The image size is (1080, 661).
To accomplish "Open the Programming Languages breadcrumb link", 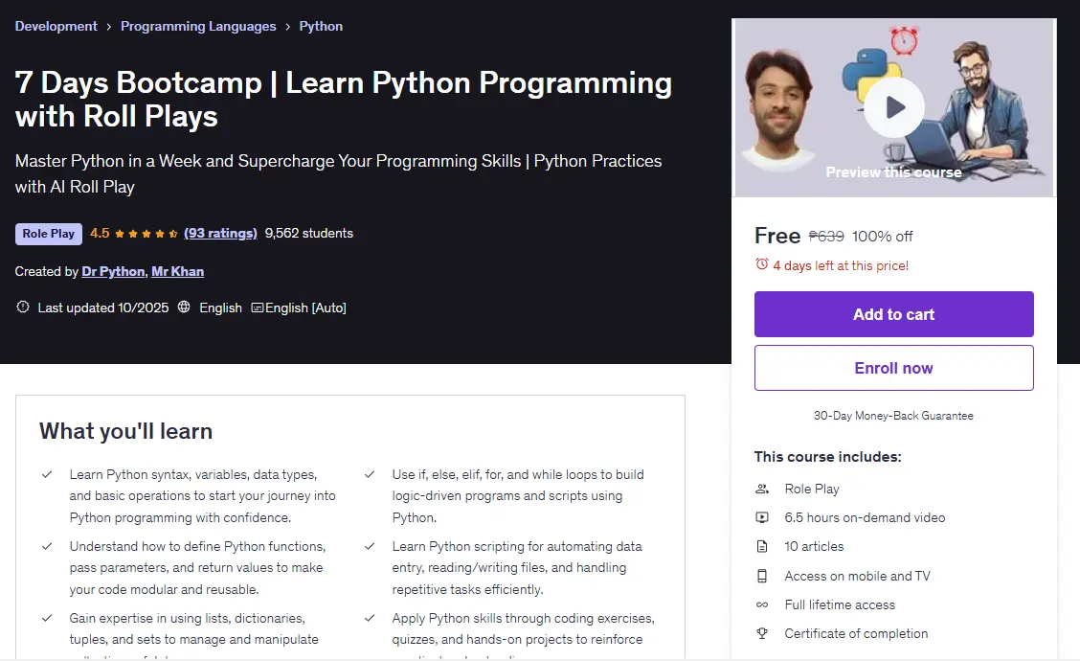I will [198, 26].
